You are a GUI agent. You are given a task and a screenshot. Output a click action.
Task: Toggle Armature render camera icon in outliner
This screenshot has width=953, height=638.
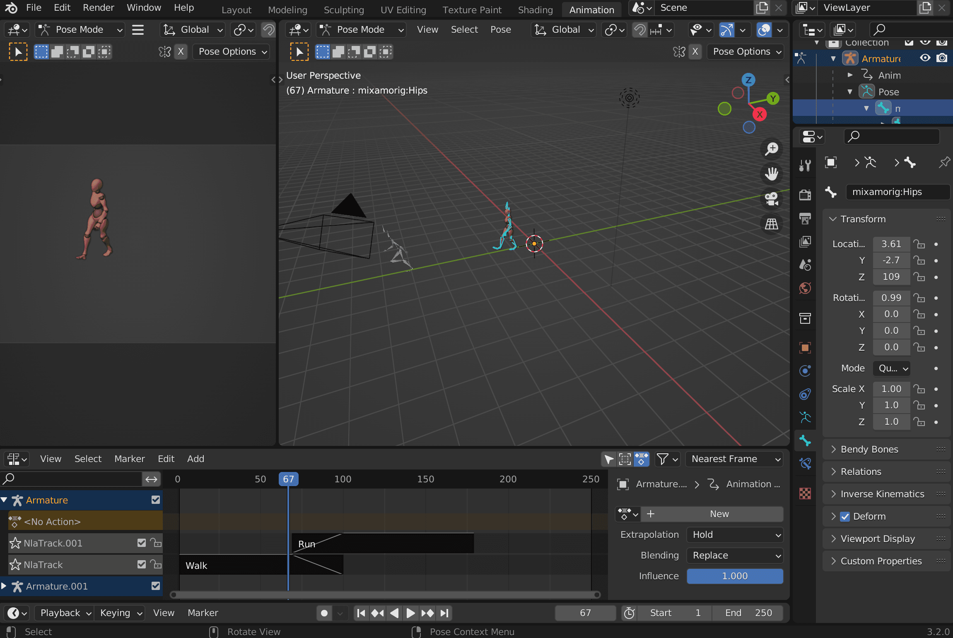[942, 58]
